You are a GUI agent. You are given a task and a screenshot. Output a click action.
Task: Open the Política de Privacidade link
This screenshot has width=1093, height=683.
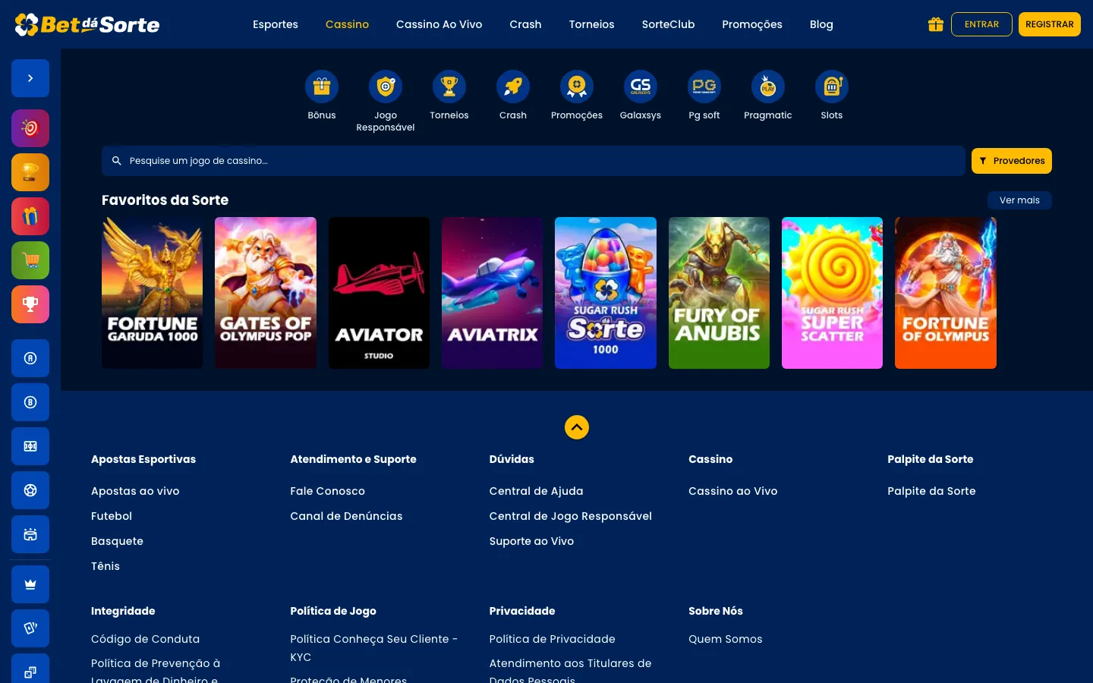[x=553, y=639]
